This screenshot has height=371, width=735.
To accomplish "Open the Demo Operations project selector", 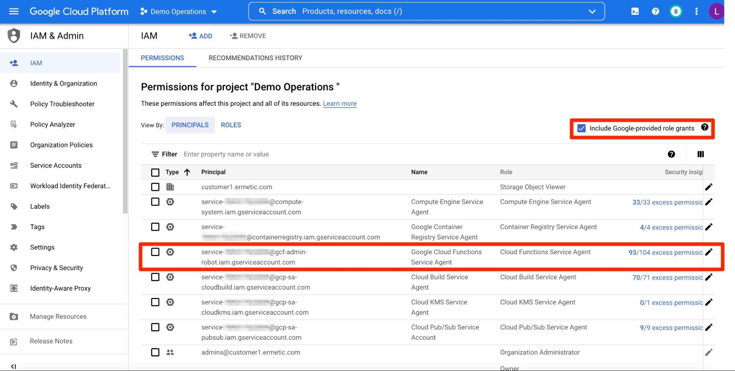I will coord(179,11).
